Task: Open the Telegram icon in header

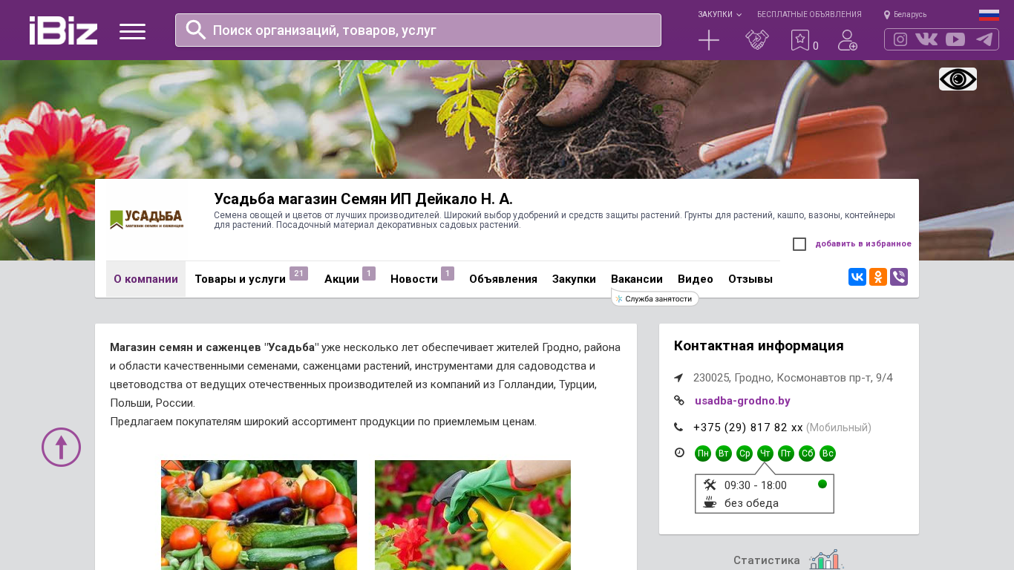Action: (x=984, y=39)
